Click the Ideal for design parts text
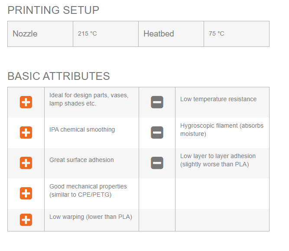This screenshot has width=289, height=251. (x=89, y=99)
